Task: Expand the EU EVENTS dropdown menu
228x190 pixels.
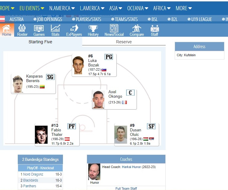Action: click(32, 8)
